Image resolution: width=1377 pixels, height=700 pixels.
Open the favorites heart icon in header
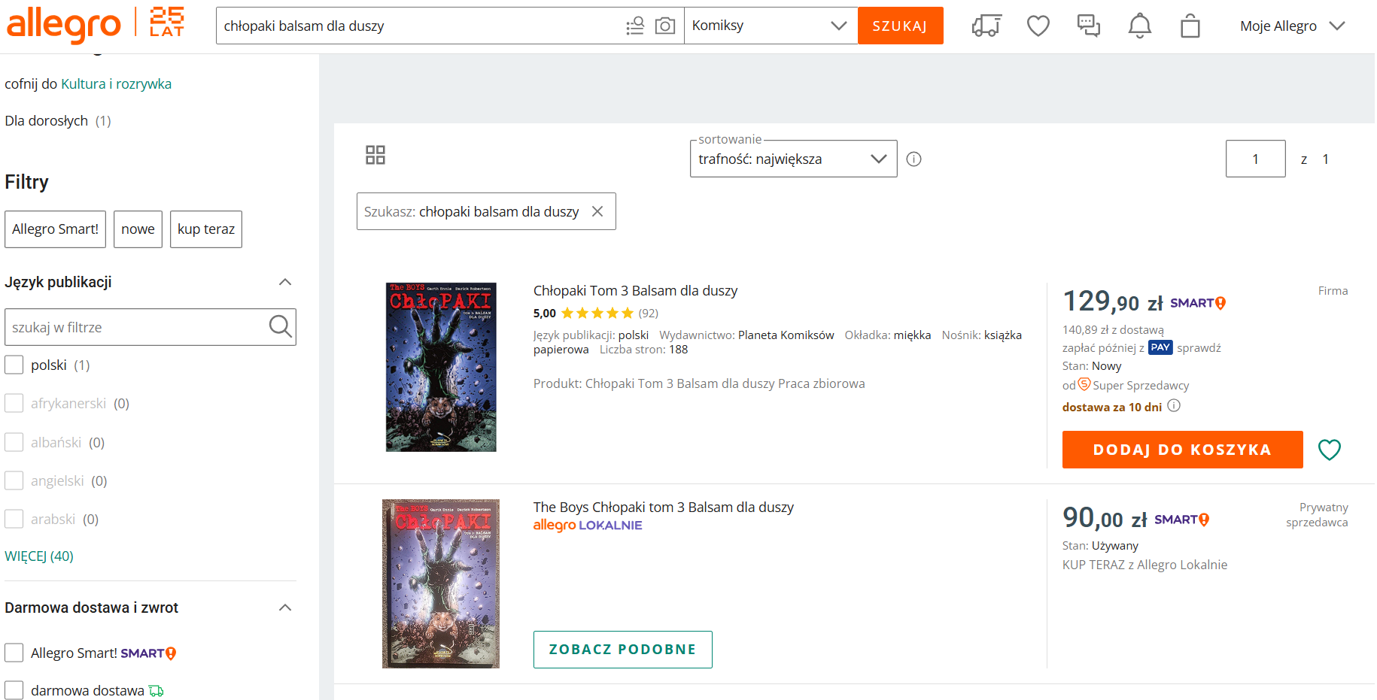pos(1038,26)
